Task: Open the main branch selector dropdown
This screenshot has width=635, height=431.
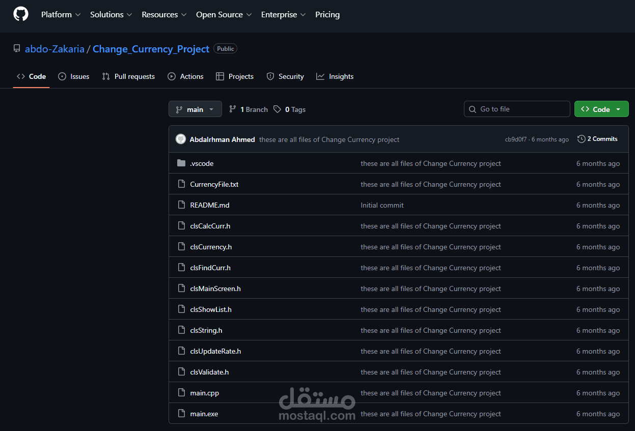Action: point(195,108)
